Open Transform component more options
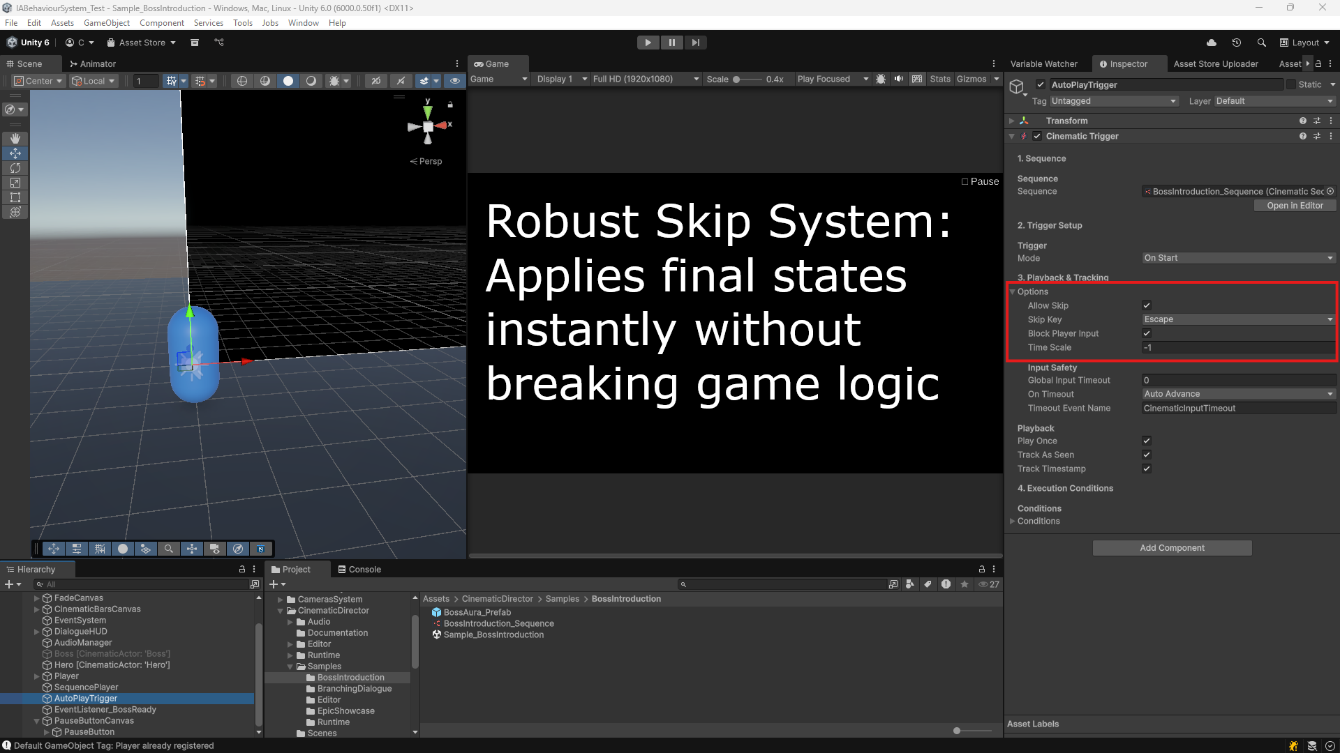The height and width of the screenshot is (753, 1340). (x=1331, y=121)
